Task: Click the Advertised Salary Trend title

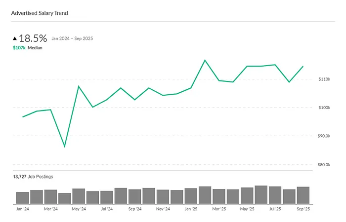Action: click(x=40, y=13)
